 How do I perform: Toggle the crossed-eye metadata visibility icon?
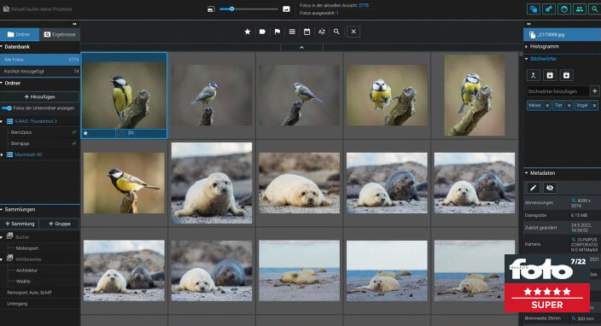[x=550, y=188]
